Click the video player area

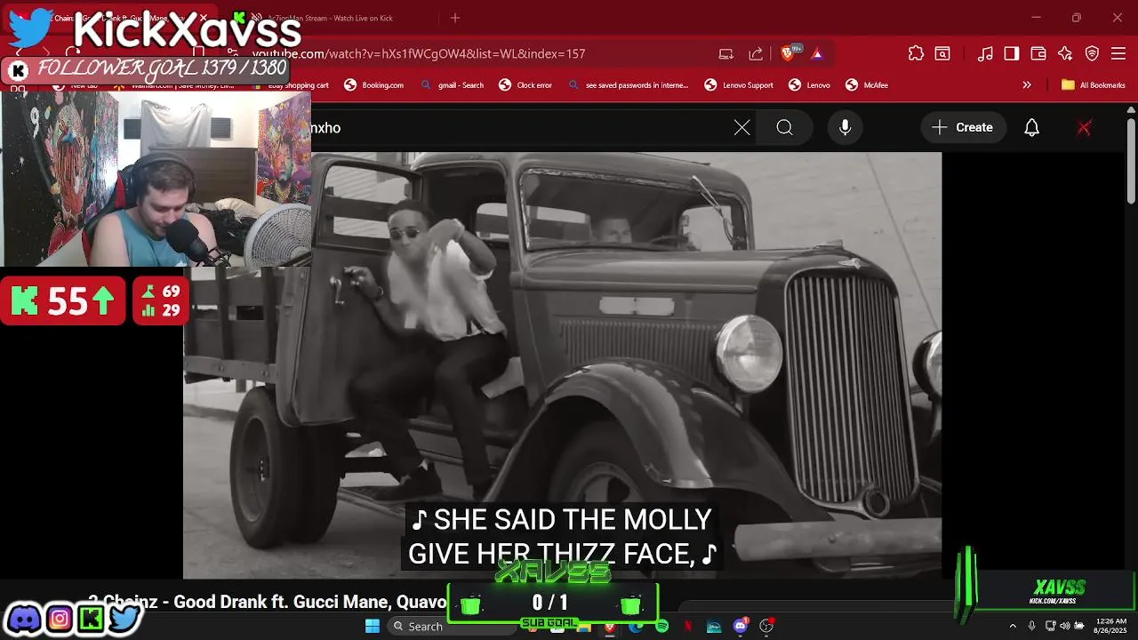(562, 364)
